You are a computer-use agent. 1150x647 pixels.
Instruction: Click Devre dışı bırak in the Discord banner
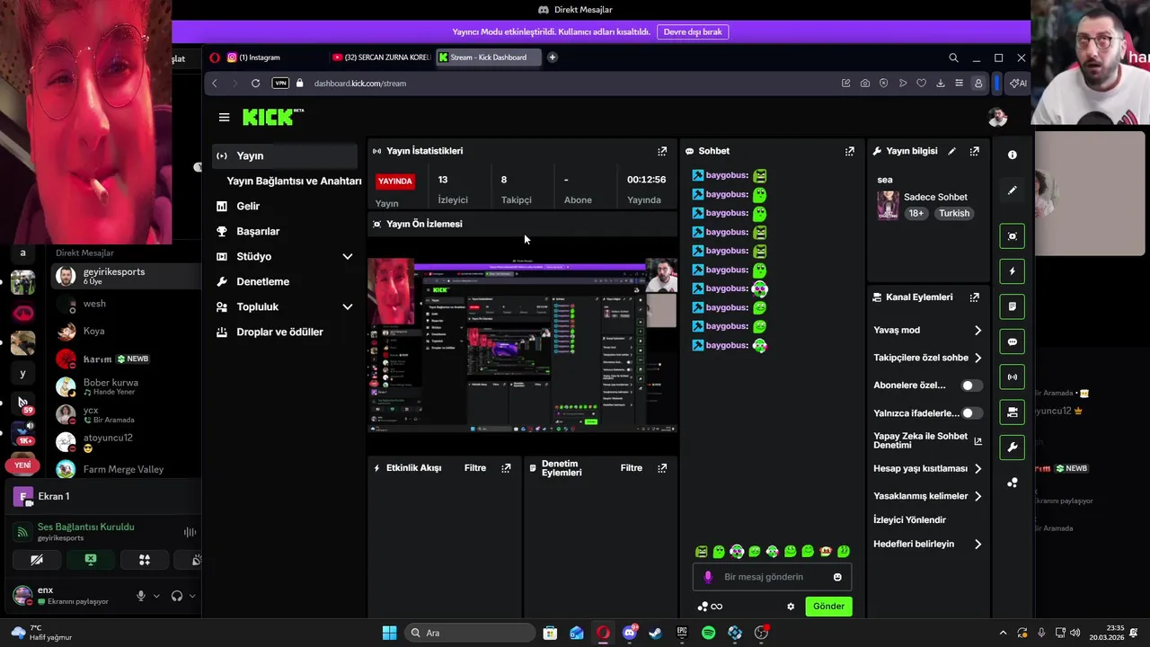pyautogui.click(x=693, y=31)
